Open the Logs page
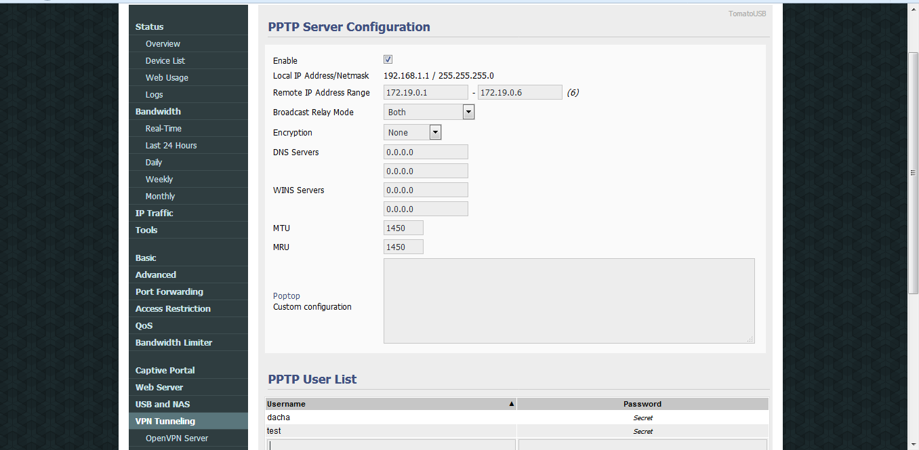Screen dimensions: 919x450 (x=188, y=94)
